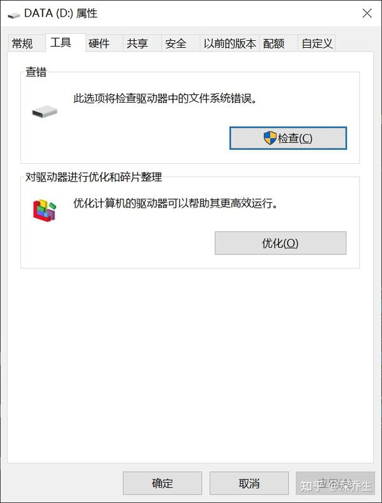Click the drive icon in the title bar

(13, 15)
